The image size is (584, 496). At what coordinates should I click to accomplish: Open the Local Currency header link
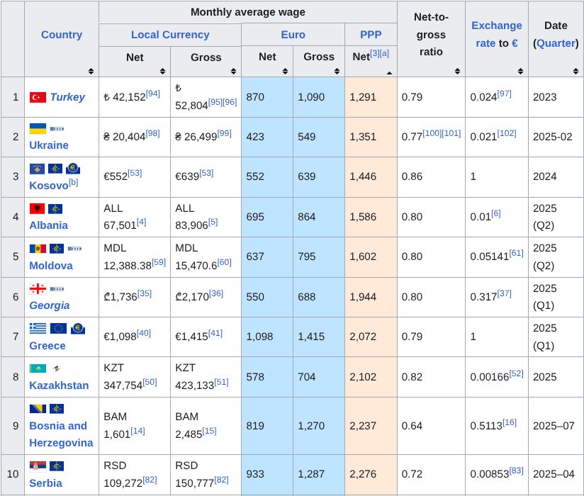pos(170,35)
